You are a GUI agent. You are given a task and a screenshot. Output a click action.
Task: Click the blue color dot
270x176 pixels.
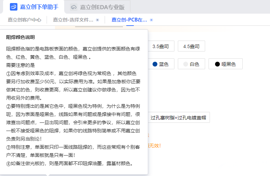coord(155,64)
